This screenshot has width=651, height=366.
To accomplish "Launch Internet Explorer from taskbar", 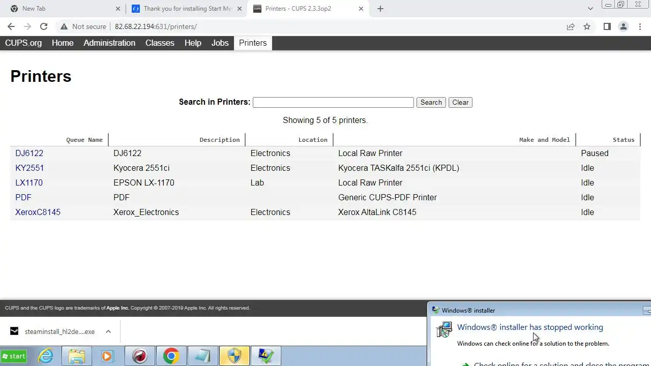I will 46,356.
